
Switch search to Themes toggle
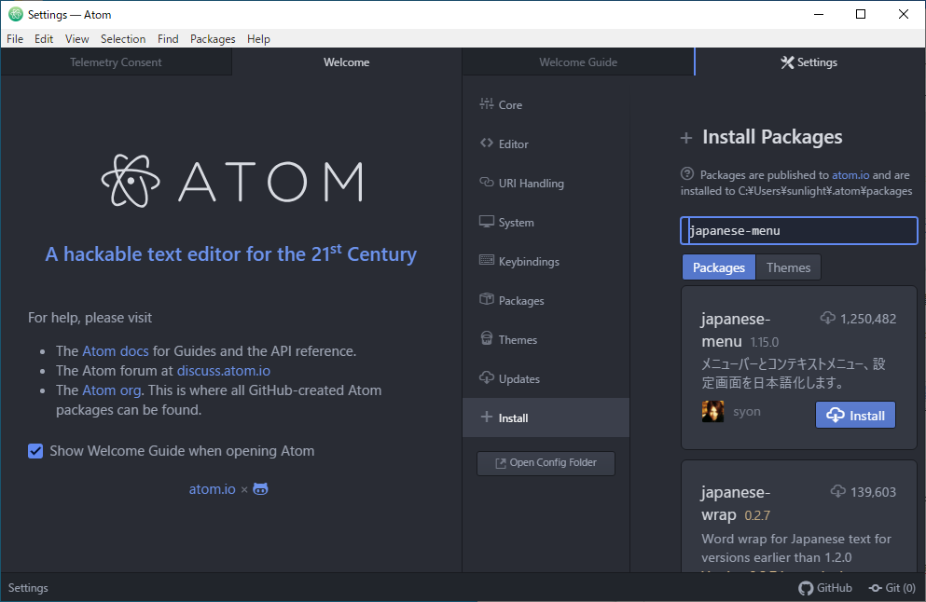point(788,267)
